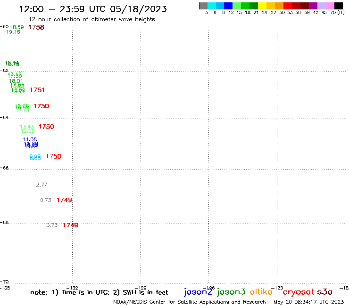Screen dimensions: 349x306
Task: Click the 1749 label on the -68 gridline
Action: click(x=71, y=225)
